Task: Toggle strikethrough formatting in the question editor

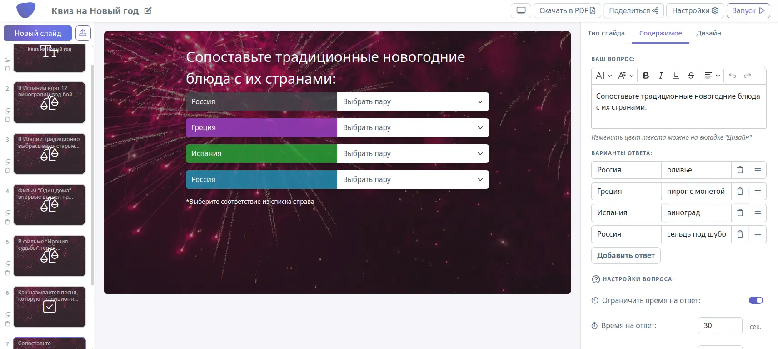Action: [x=691, y=76]
